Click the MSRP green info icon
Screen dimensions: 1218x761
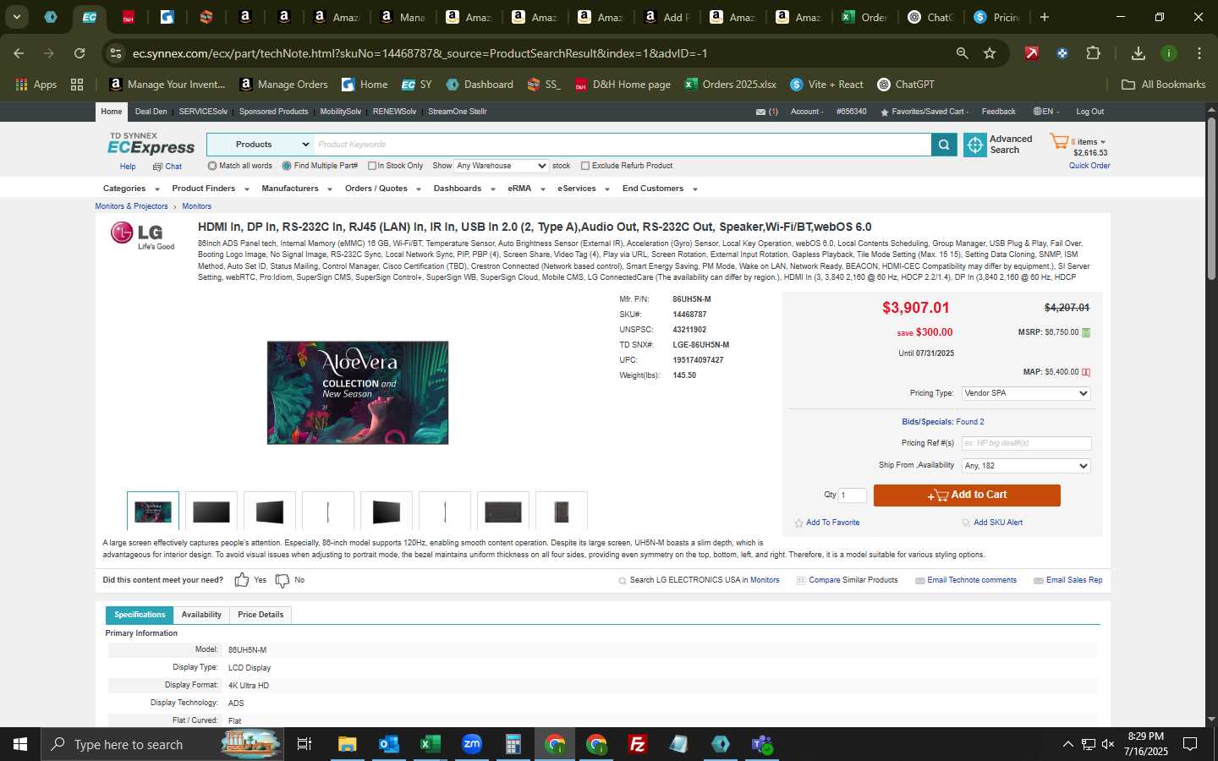1086,332
